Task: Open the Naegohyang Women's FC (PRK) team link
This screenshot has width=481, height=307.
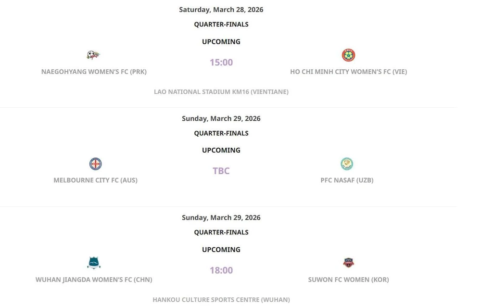Action: tap(94, 72)
